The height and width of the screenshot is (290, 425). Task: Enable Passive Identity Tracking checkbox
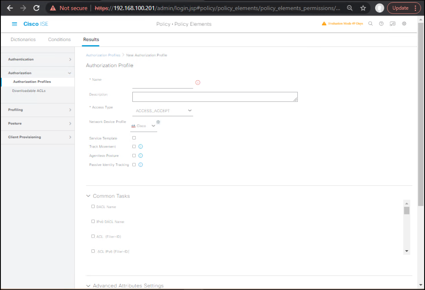[x=134, y=164]
